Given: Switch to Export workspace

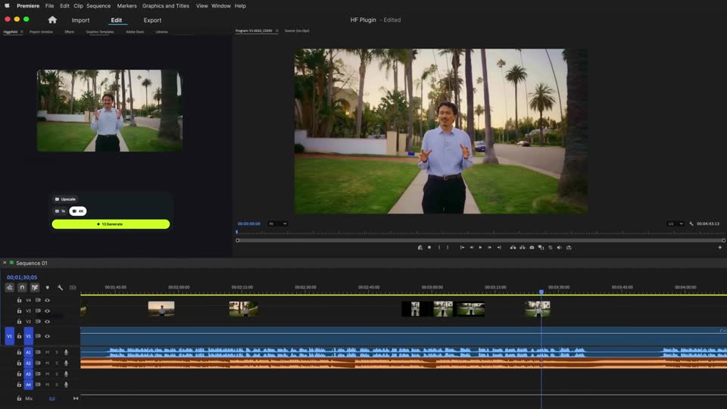Looking at the screenshot, I should pos(152,20).
